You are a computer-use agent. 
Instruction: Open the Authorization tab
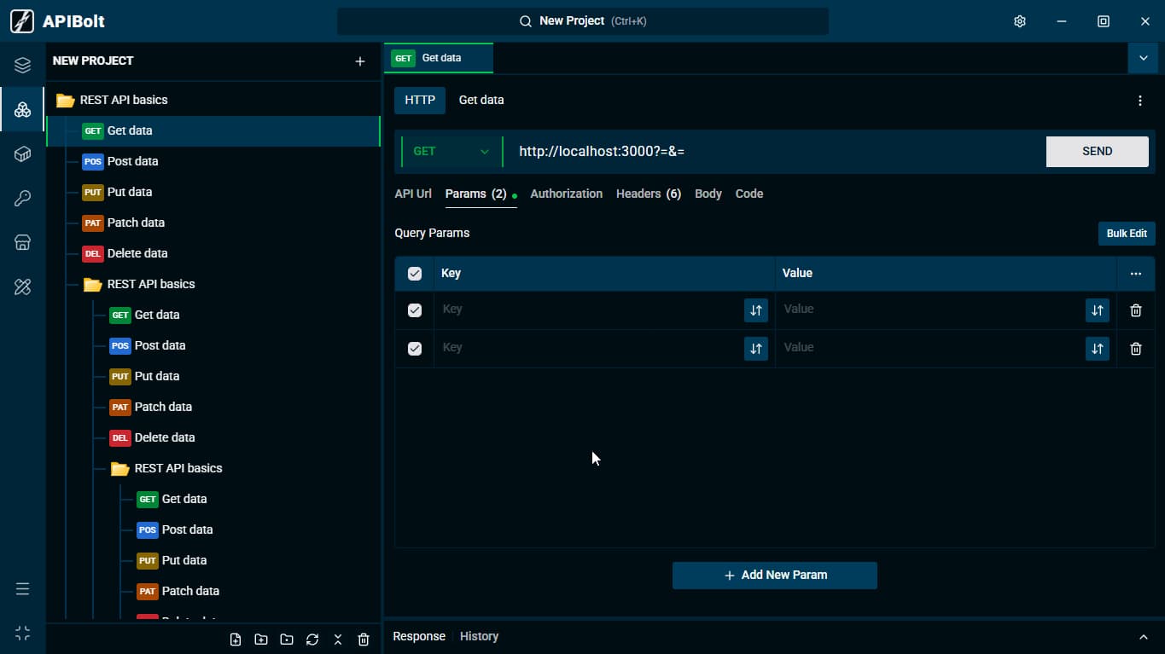(x=567, y=194)
